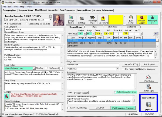This screenshot has height=117, width=162.
Task: Click the Write Scripts Rx icon
Action: click(148, 88)
